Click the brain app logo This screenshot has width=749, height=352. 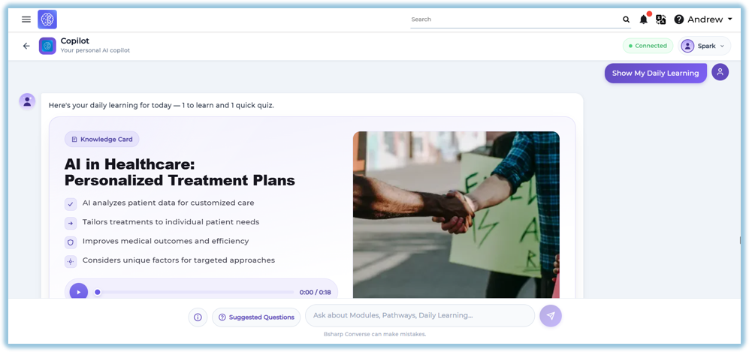(47, 20)
